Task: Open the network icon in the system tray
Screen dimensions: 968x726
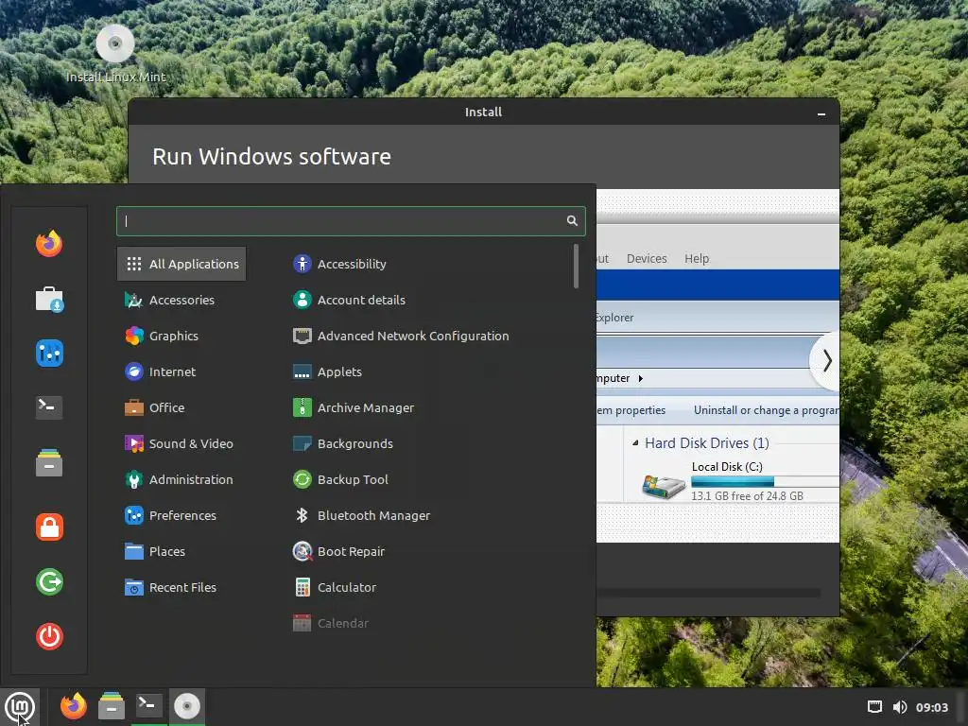Action: point(874,707)
